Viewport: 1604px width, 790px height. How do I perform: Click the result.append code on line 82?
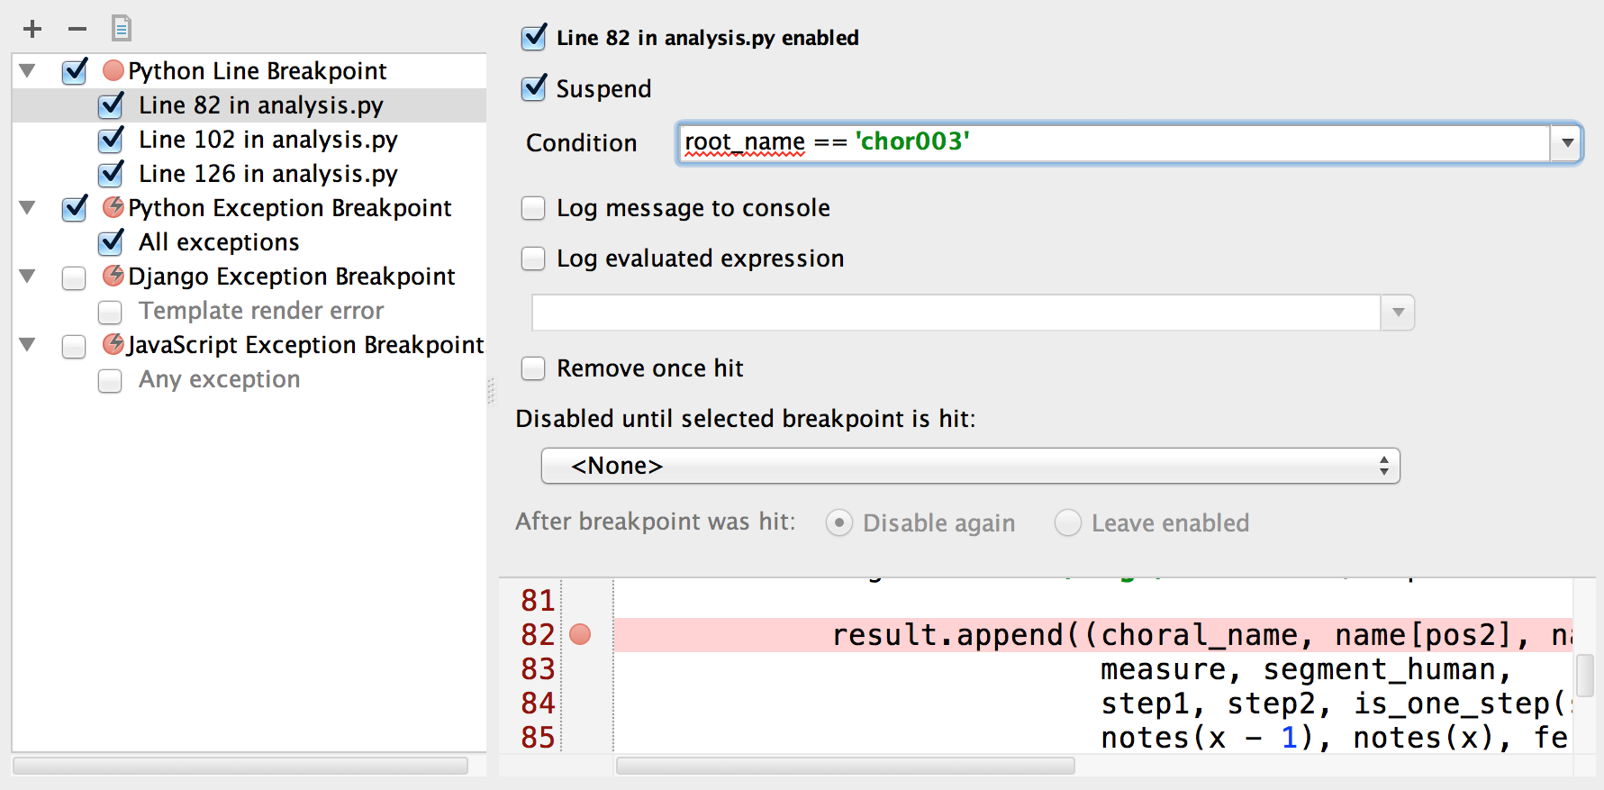point(1201,635)
